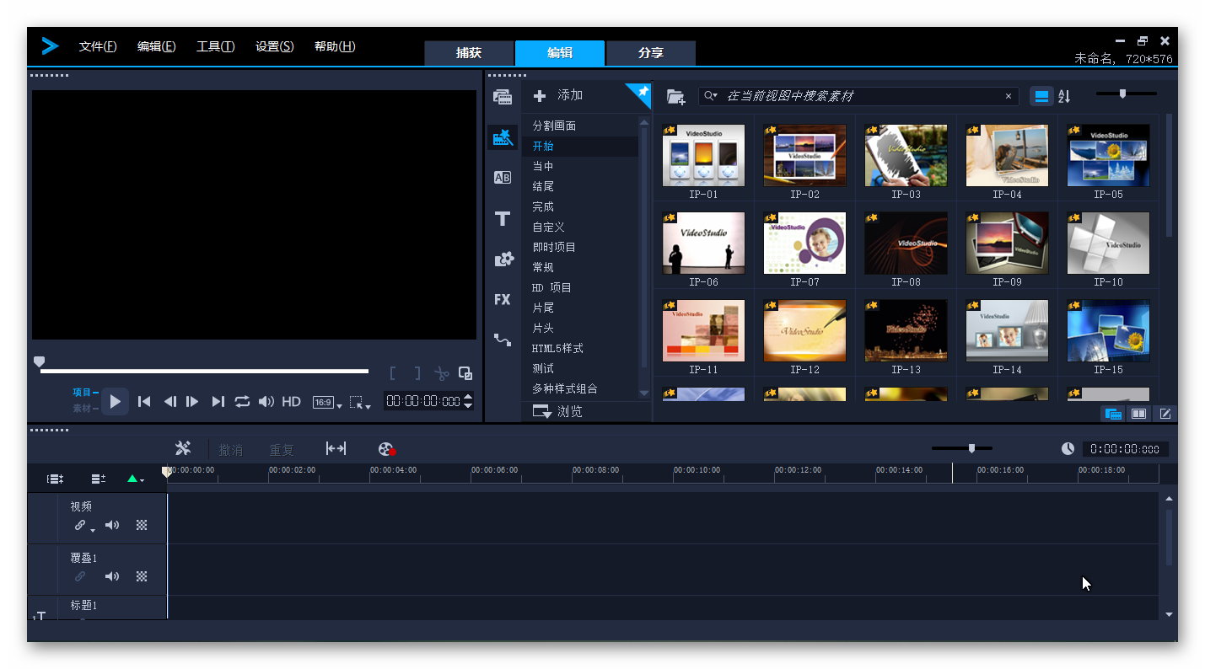Open the Transitions library (AB icon)
This screenshot has height=669, width=1205.
[503, 178]
